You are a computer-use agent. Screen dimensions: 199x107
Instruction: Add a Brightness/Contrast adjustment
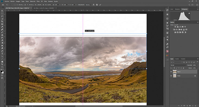coord(175,27)
